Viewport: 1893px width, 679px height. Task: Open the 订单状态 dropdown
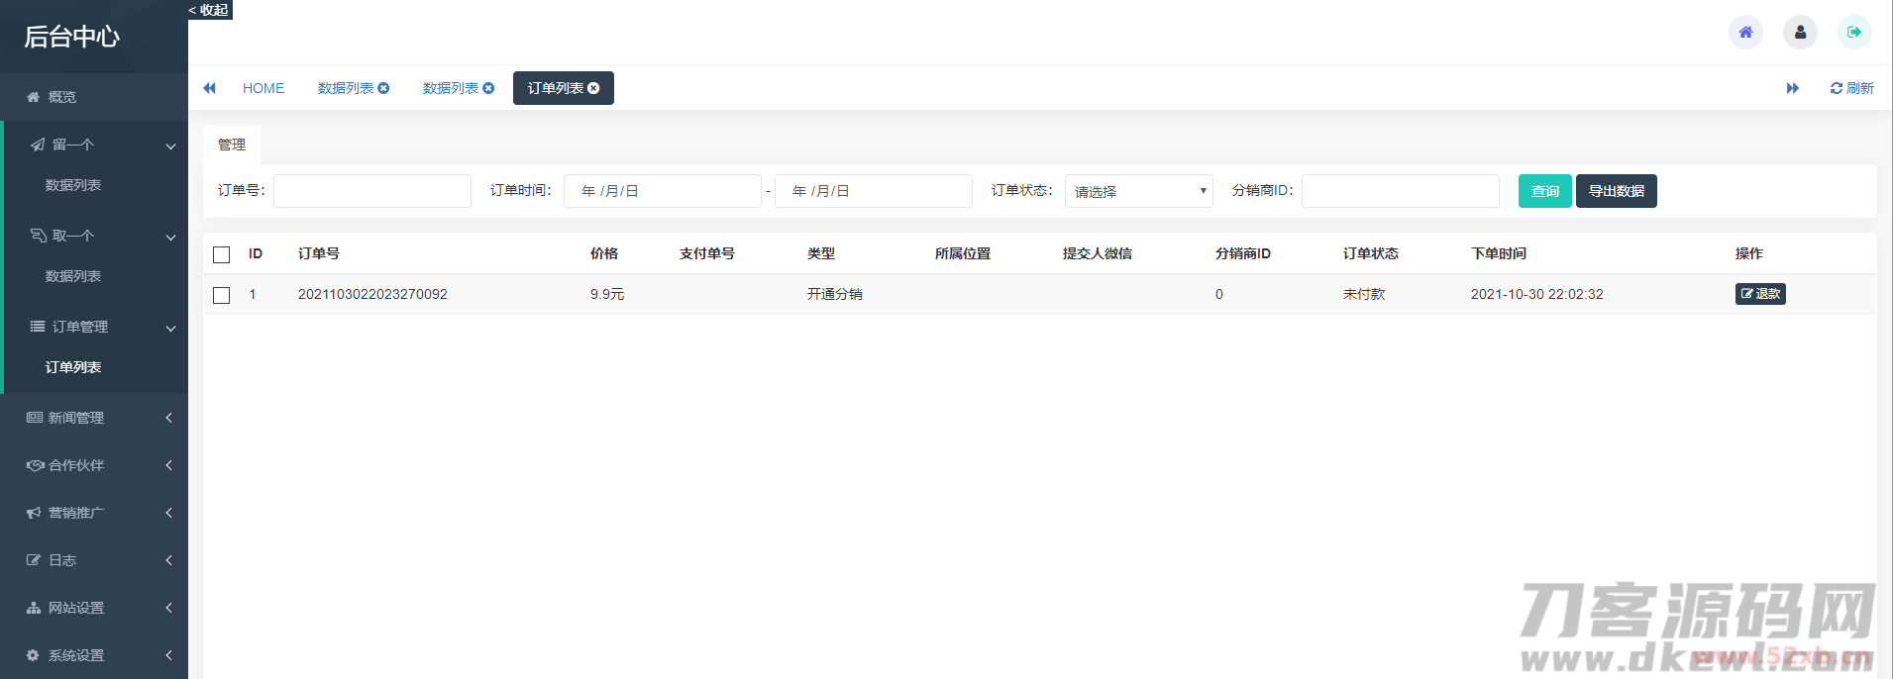[x=1139, y=191]
